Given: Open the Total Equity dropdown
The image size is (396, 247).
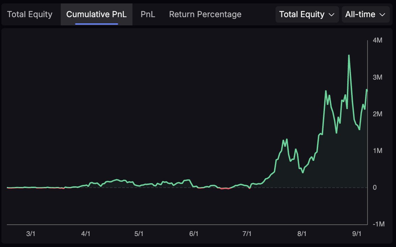Looking at the screenshot, I should click(307, 14).
